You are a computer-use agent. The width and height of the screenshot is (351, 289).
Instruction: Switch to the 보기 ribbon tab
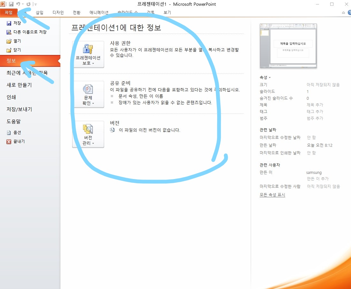point(167,12)
